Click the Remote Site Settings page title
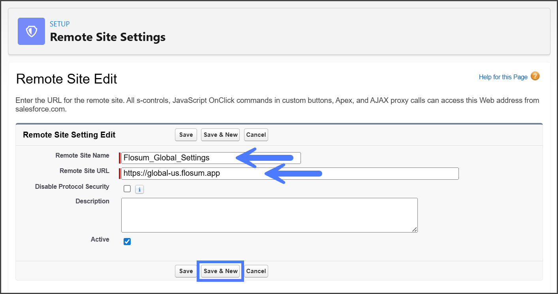 pos(107,37)
